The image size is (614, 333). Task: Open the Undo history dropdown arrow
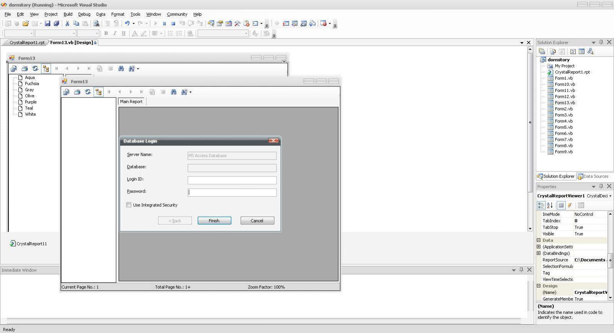[133, 23]
